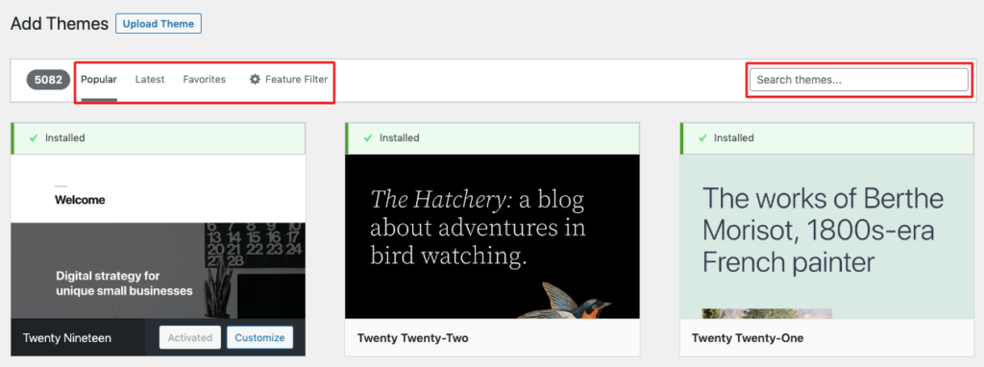Click the Twenty Twenty-Two theme name

coord(413,338)
